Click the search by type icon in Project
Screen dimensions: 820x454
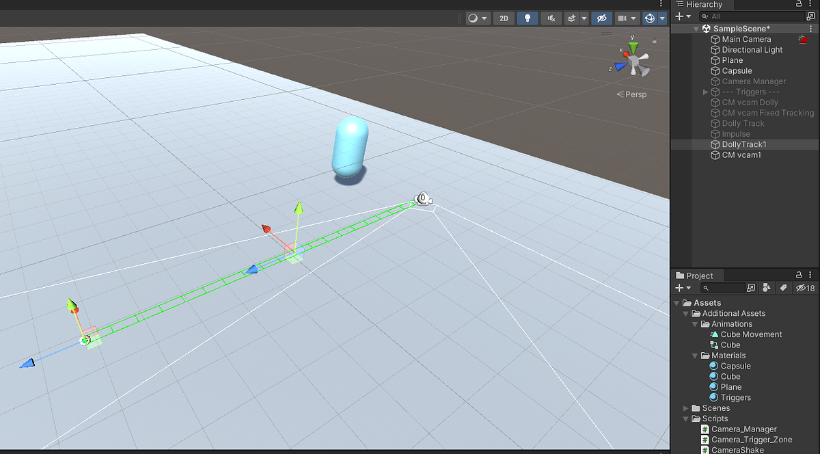(x=767, y=288)
